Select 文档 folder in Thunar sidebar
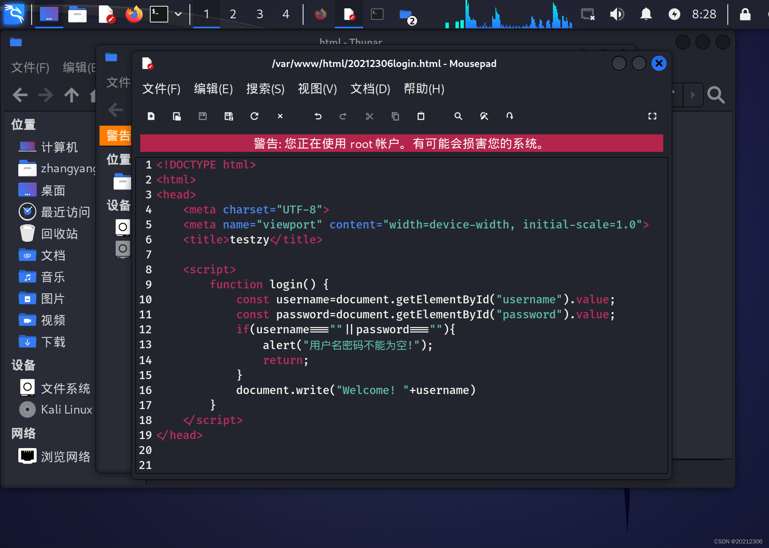 pos(42,255)
